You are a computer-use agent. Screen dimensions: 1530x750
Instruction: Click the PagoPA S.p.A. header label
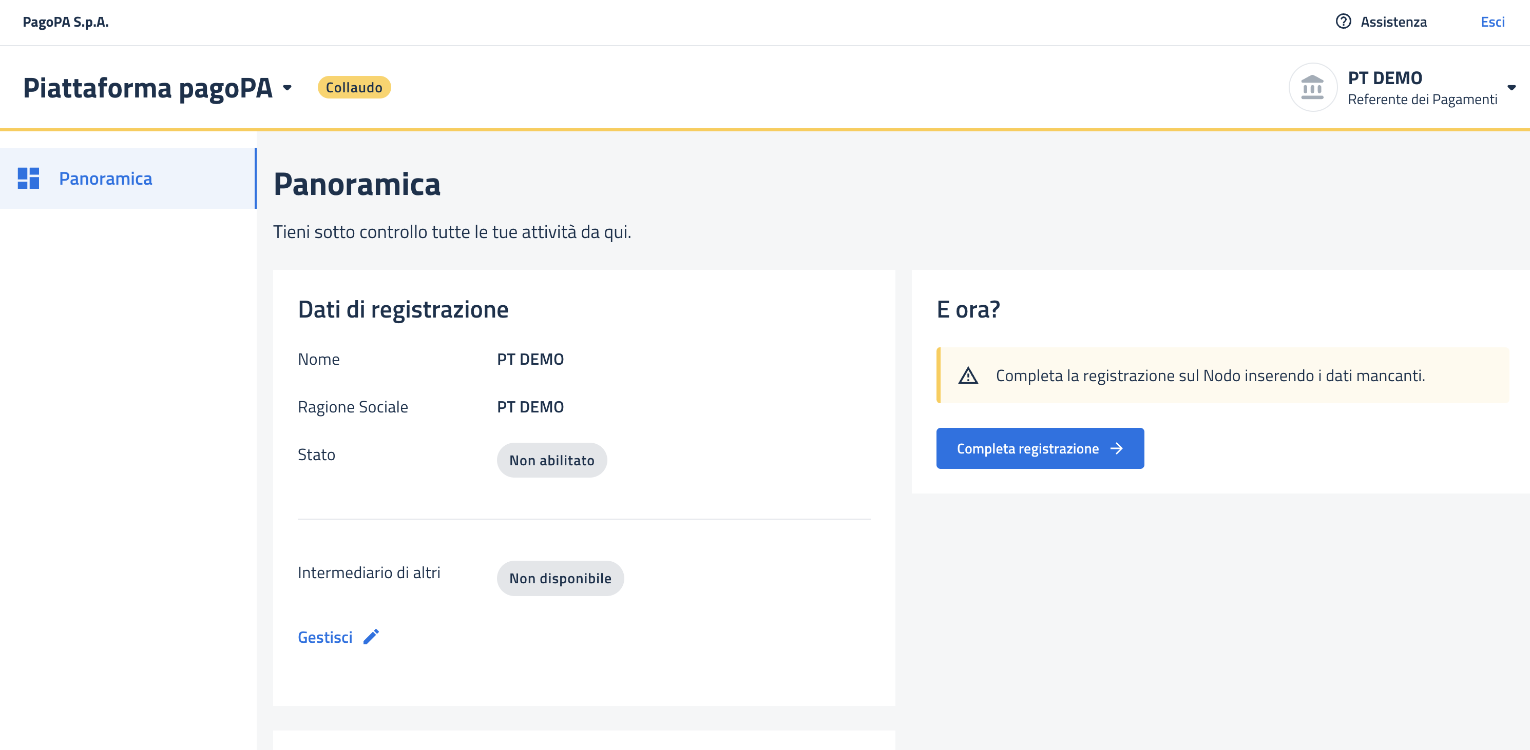65,22
